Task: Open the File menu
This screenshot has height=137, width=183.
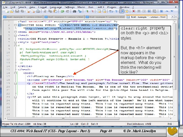Action: click(5, 7)
